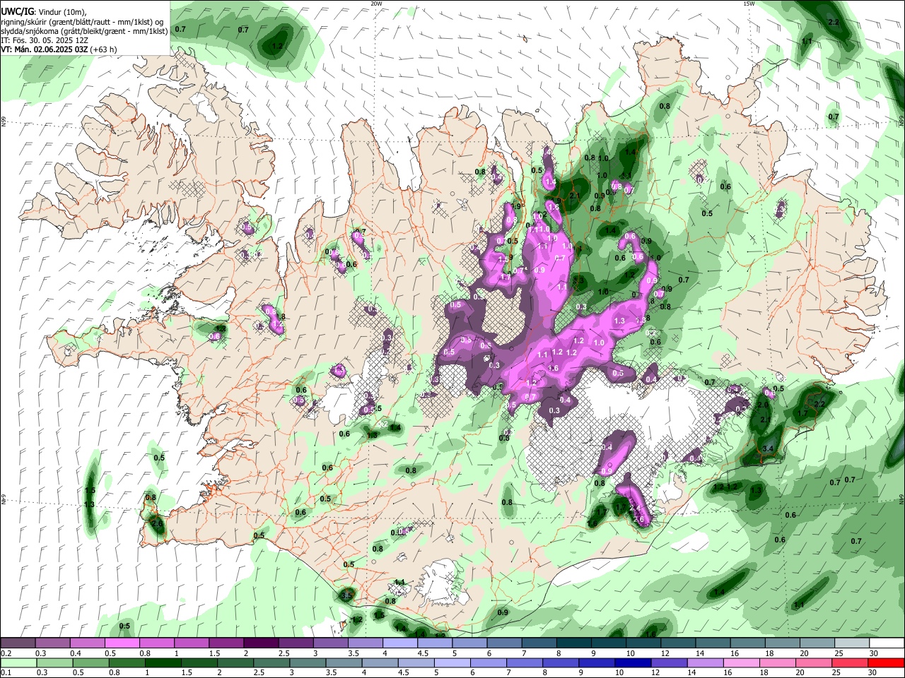Viewport: 905px width, 678px height.
Task: Click the 15W longitude label
Action: (x=749, y=4)
